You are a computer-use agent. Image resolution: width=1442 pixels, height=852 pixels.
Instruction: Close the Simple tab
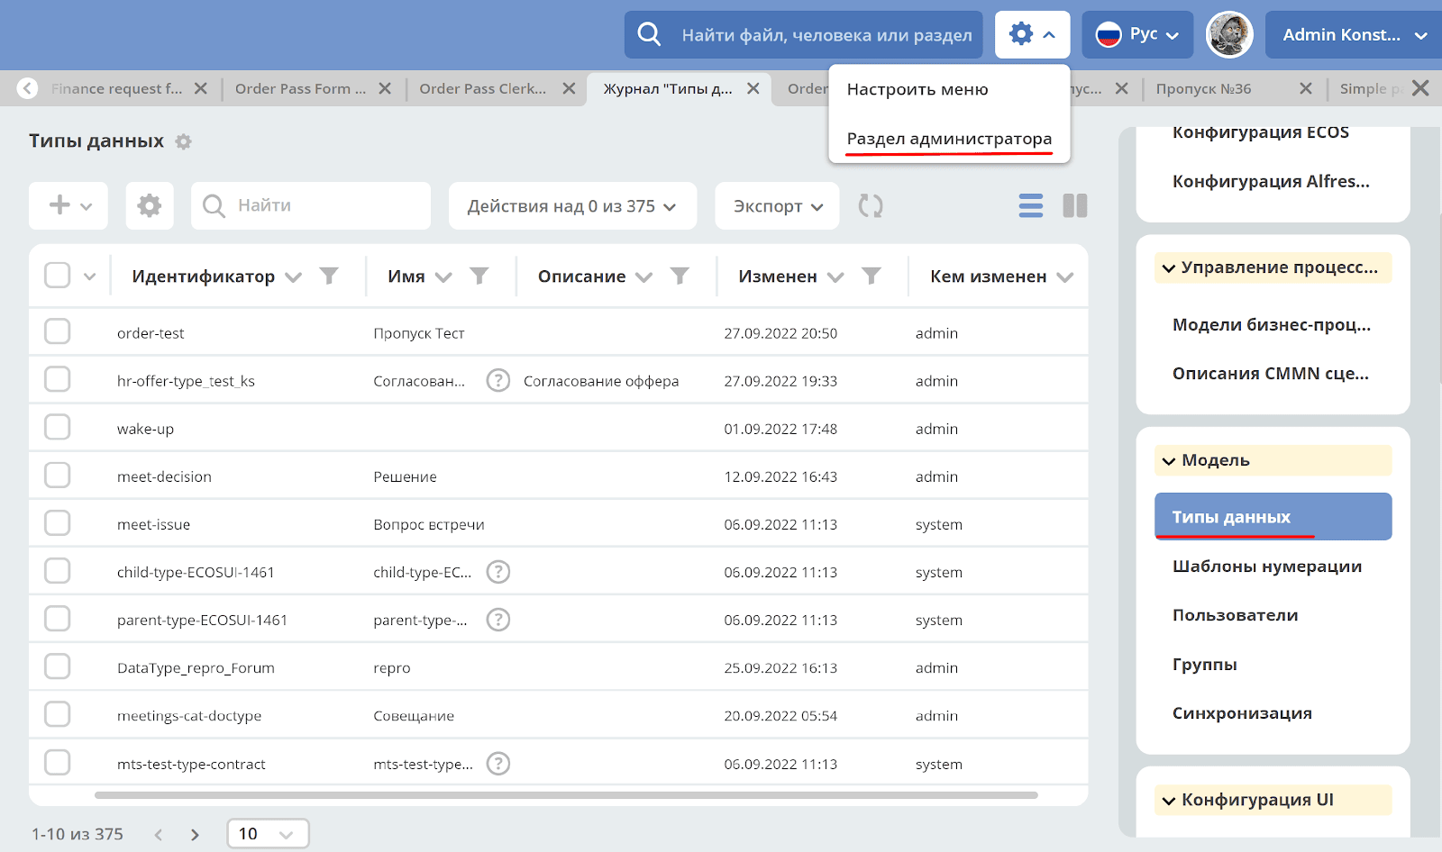(x=1420, y=88)
